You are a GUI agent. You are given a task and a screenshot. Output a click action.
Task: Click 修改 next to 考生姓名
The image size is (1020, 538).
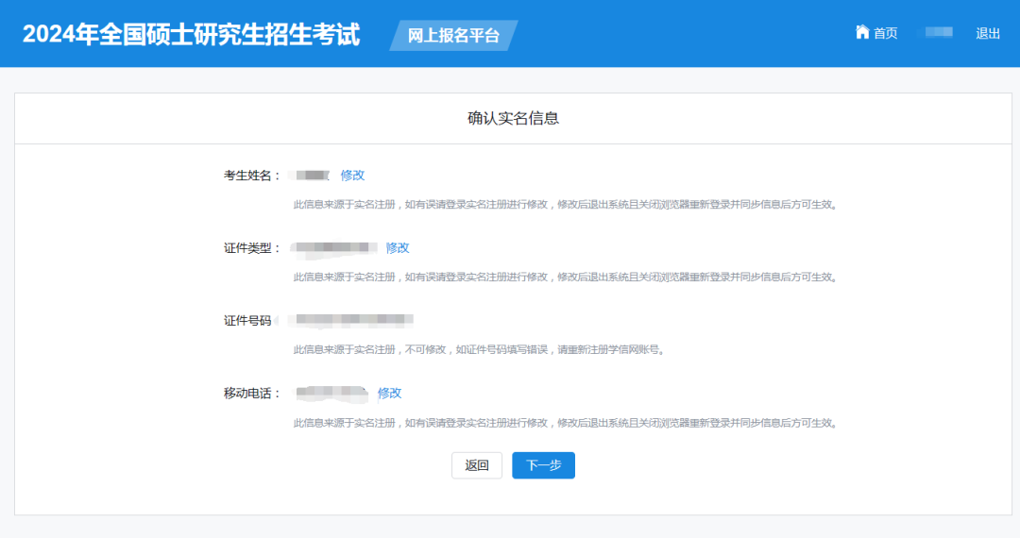352,175
